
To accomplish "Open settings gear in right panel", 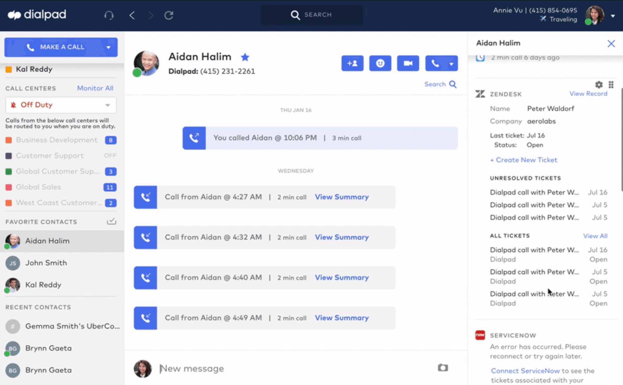I will coord(599,85).
